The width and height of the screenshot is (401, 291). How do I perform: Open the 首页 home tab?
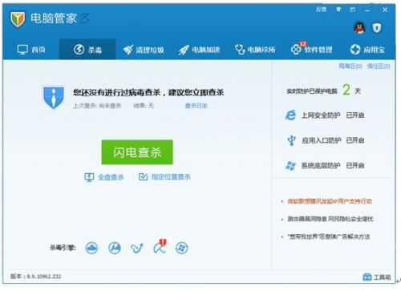coord(31,50)
